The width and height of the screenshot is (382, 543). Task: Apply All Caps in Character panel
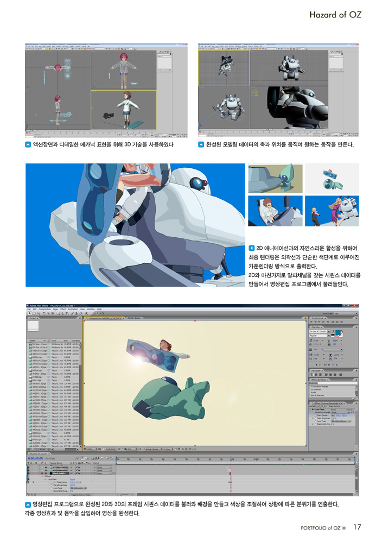pos(325,365)
